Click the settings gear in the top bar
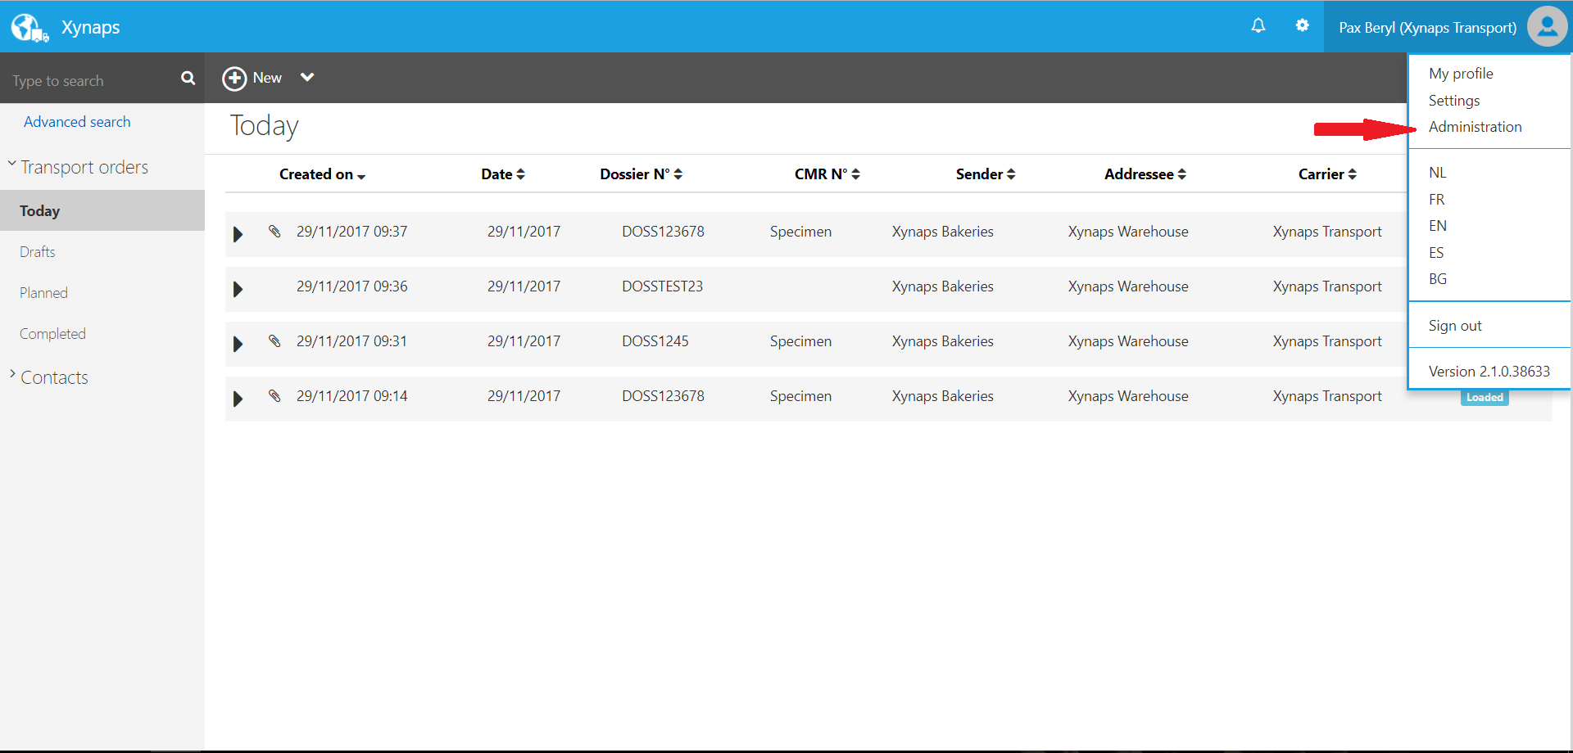This screenshot has width=1573, height=753. click(1303, 25)
